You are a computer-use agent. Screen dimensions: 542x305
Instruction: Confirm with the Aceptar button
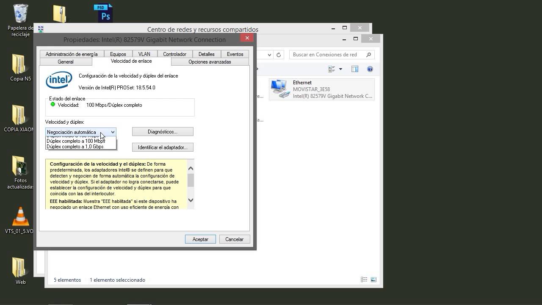200,239
